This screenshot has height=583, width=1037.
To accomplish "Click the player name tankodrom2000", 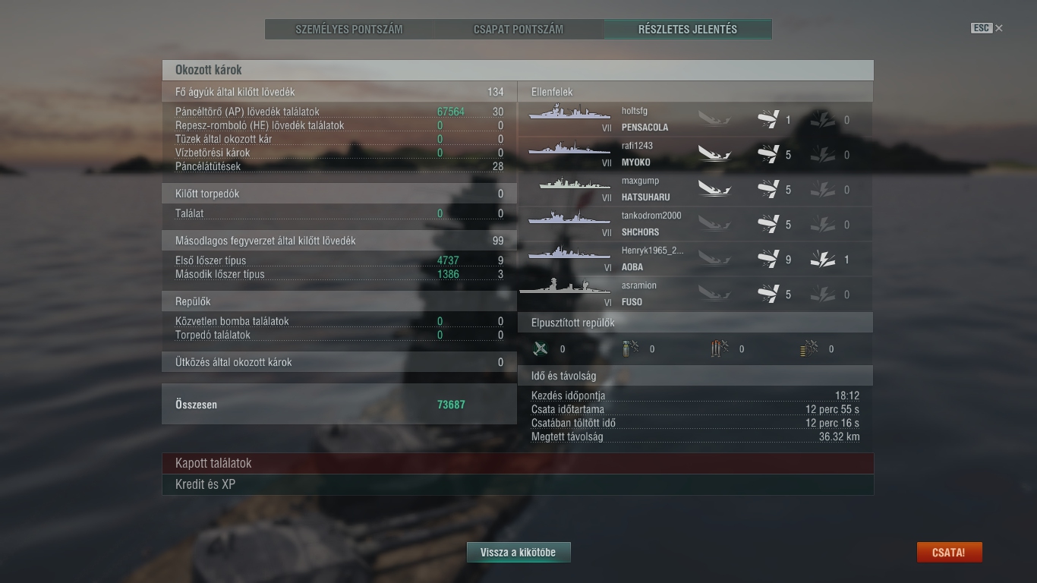I will 651,216.
